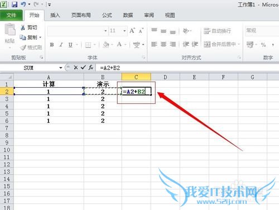Click the accounting number format icon
The height and width of the screenshot is (210, 279).
tap(250, 45)
